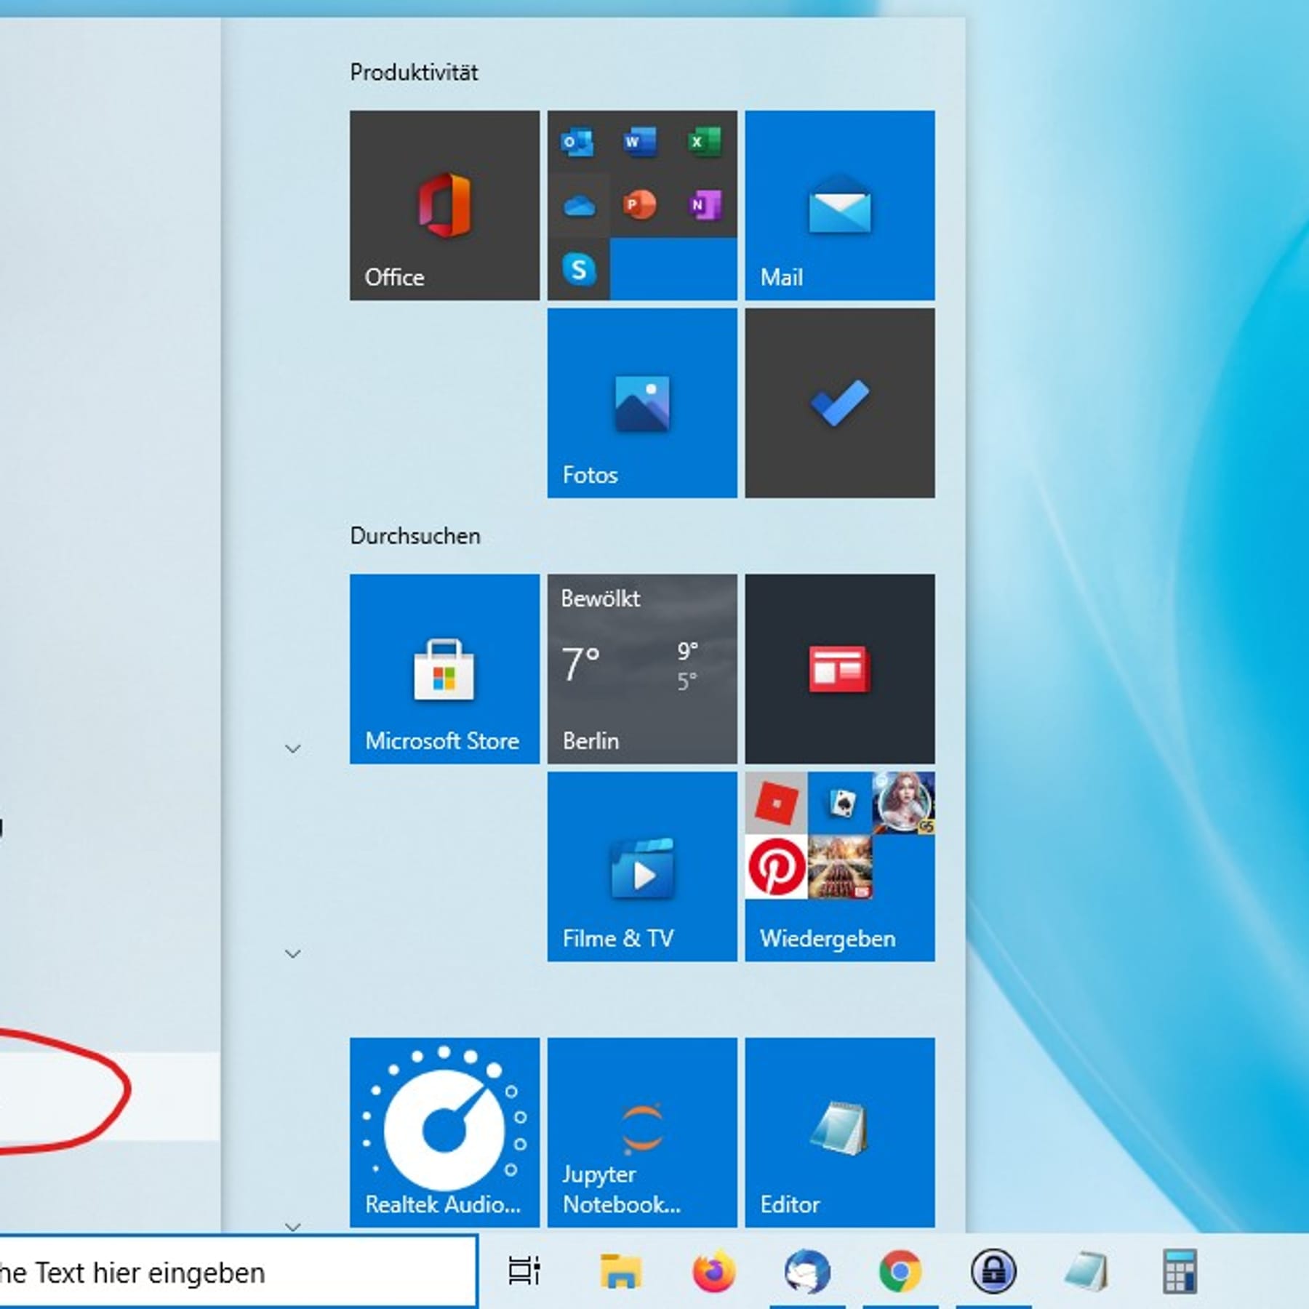Click the Wiedergeben folder label

(x=828, y=939)
